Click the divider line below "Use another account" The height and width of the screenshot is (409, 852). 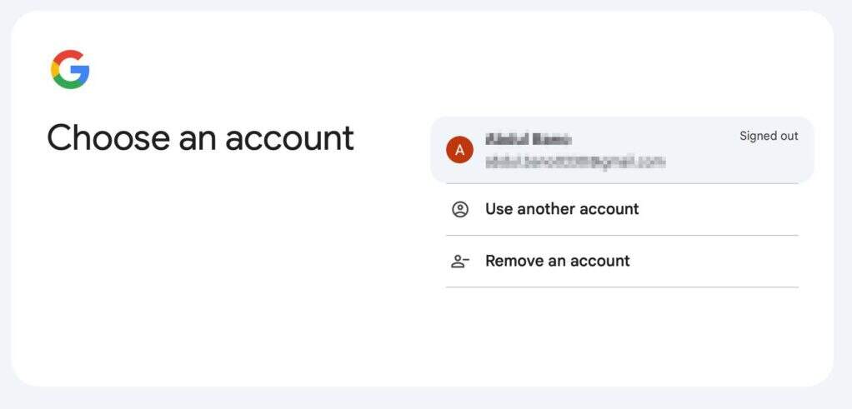(x=622, y=235)
